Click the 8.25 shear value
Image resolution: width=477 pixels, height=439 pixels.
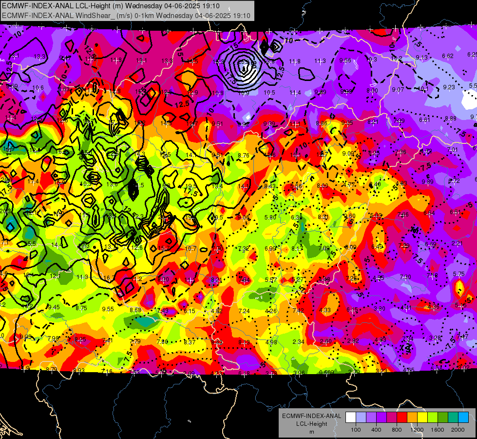tap(80, 339)
